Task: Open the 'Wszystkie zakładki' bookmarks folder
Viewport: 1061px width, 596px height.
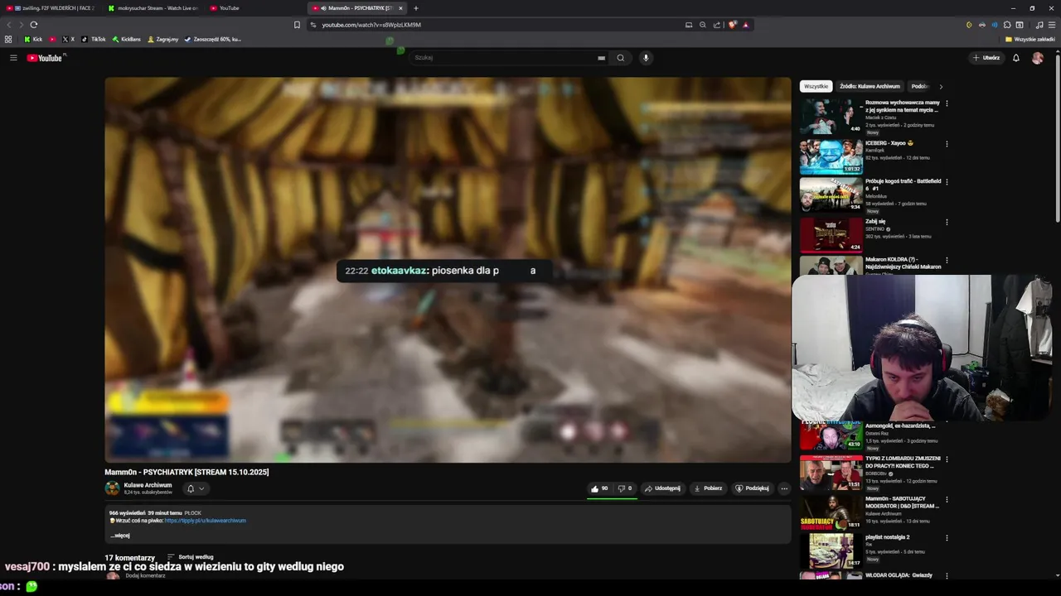Action: (x=1030, y=39)
